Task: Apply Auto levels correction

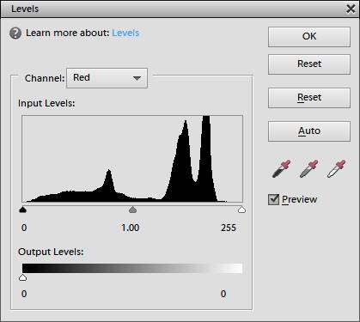Action: point(309,131)
